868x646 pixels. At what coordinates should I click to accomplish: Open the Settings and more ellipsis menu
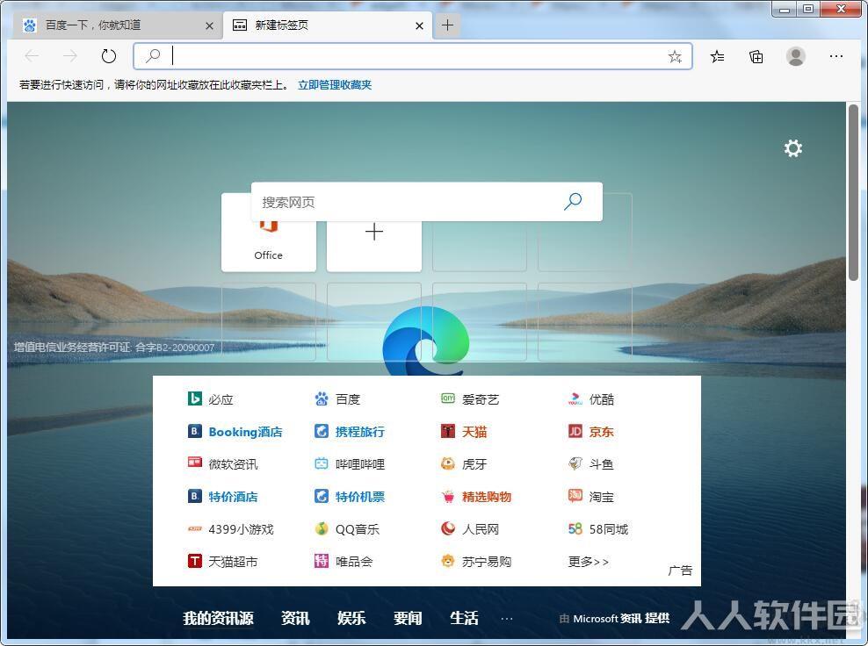pyautogui.click(x=835, y=56)
